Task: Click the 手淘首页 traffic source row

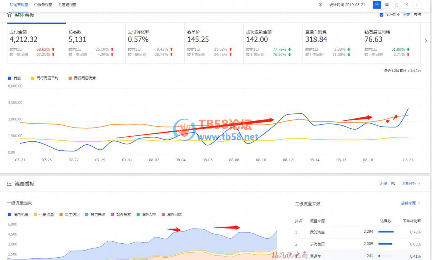Action: point(358,244)
